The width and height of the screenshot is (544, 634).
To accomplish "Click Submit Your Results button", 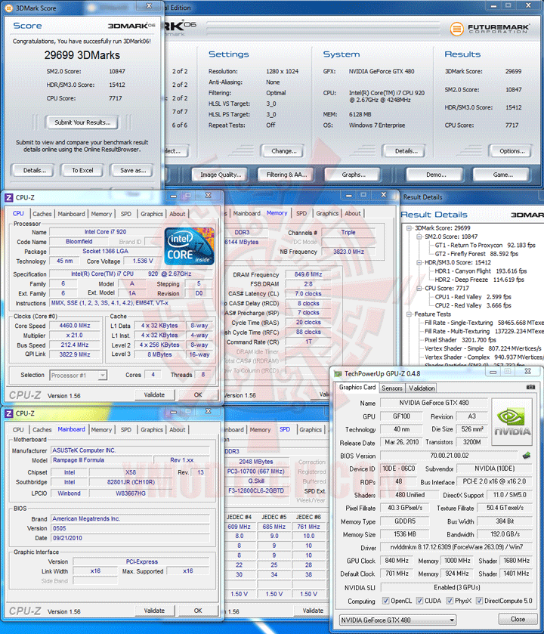I will [x=82, y=122].
